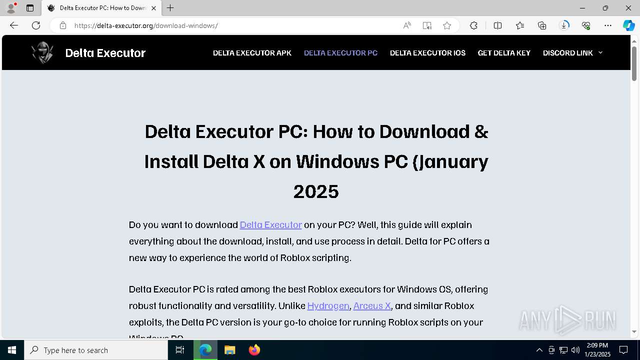Click the page's vertical scrollbar thumb
The width and height of the screenshot is (640, 360).
click(x=634, y=63)
